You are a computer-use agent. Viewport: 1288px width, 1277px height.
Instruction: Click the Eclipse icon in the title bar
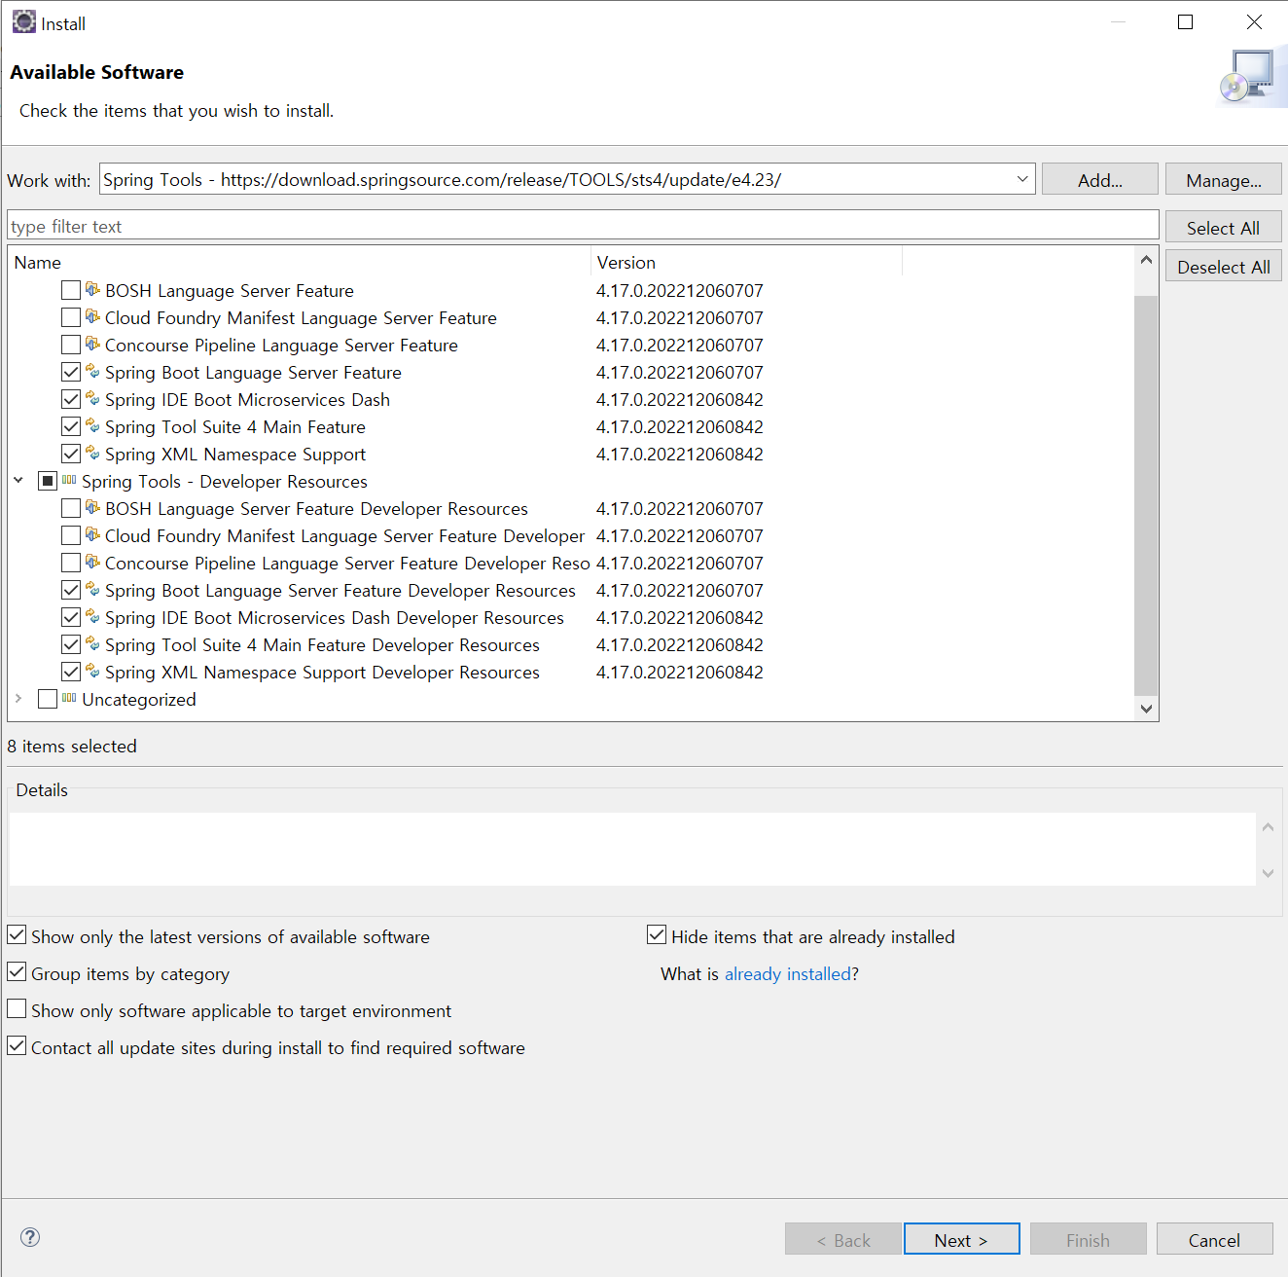tap(23, 22)
